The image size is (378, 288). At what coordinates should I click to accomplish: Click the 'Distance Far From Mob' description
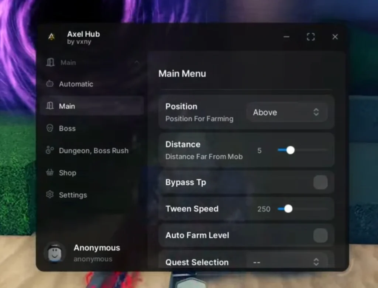coord(204,157)
